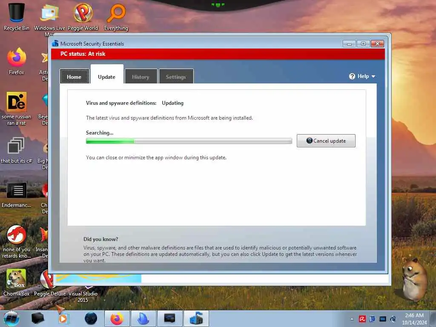
Task: Open the black box taskbar icon
Action: (x=37, y=318)
